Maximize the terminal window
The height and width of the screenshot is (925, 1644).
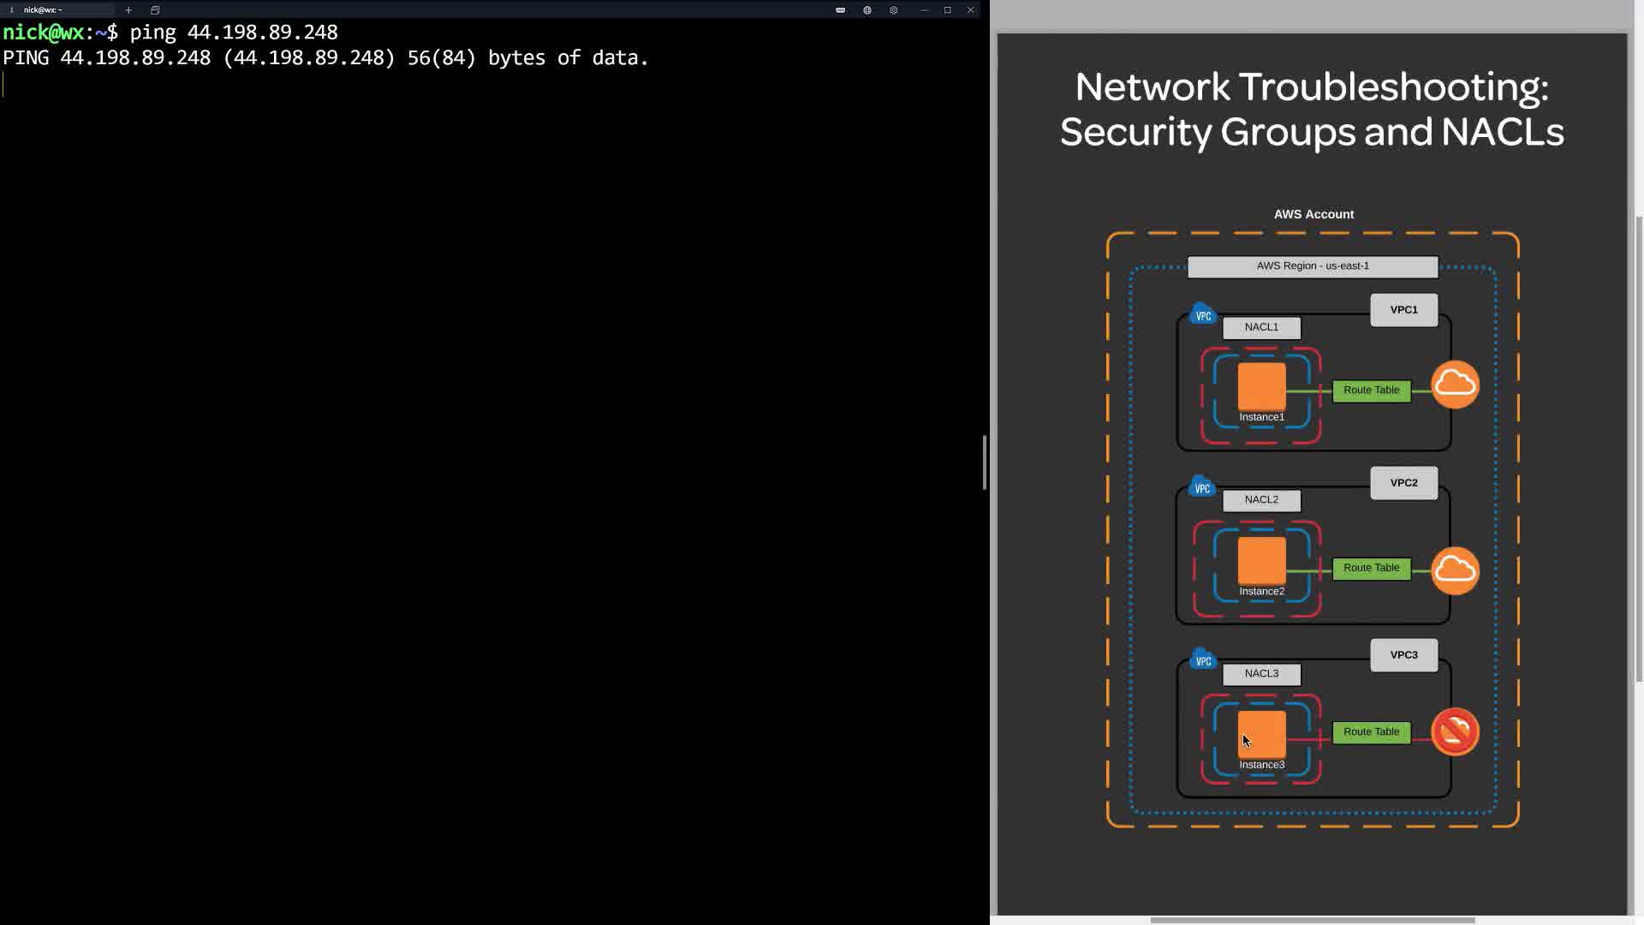point(947,10)
